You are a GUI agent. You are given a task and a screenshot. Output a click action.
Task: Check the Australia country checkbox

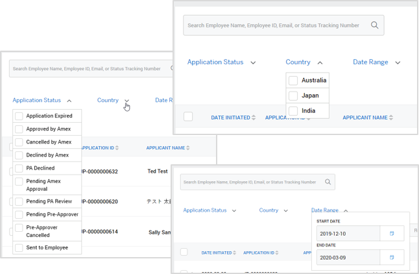point(293,81)
